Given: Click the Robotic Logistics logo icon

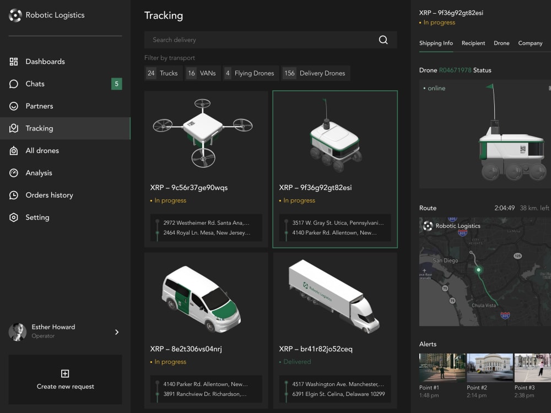Looking at the screenshot, I should click(15, 15).
